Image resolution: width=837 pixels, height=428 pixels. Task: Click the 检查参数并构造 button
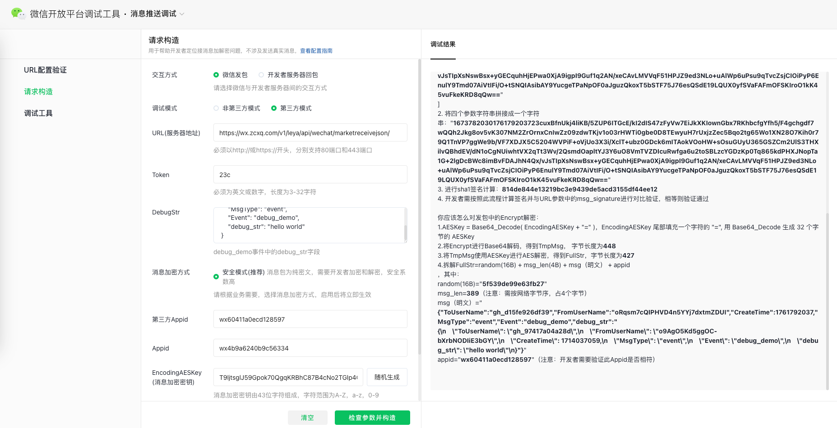pos(372,418)
